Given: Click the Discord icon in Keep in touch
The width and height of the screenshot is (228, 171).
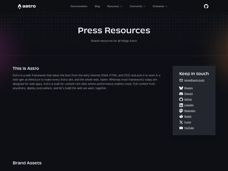Looking at the screenshot, I should coord(181,94).
